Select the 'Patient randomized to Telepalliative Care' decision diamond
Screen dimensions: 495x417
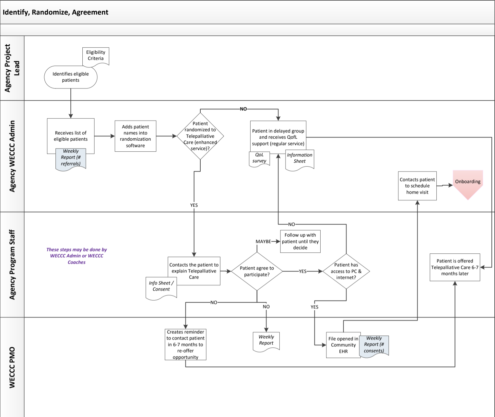200,136
